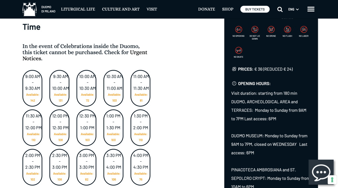Click the Buy Tickets button
This screenshot has width=338, height=188.
pos(255,9)
